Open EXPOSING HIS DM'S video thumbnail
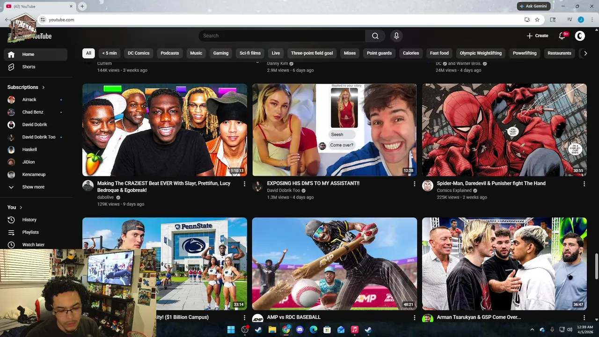This screenshot has width=599, height=337. [x=335, y=130]
